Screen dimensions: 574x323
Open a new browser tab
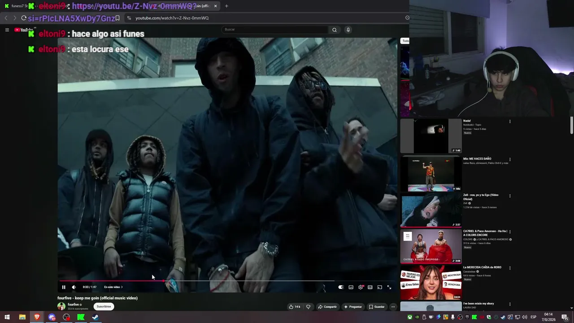click(x=226, y=6)
